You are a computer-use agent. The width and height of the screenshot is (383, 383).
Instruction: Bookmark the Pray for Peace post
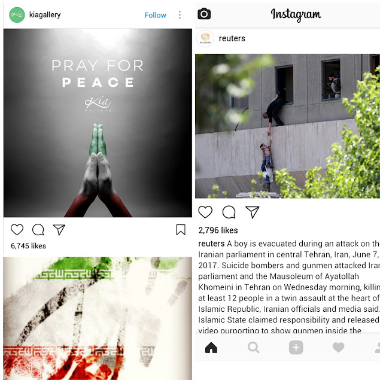(x=181, y=230)
